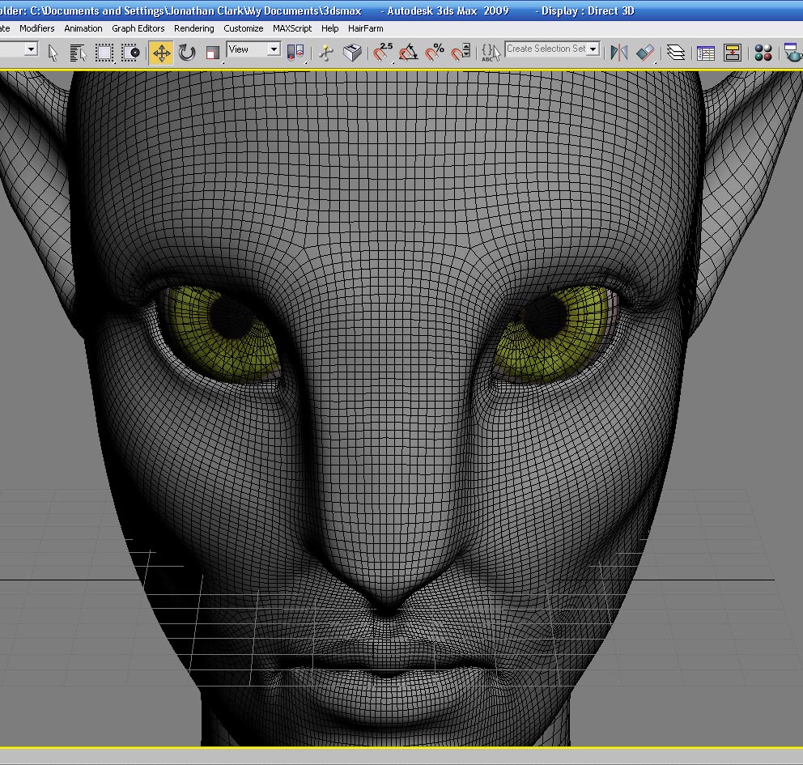Open the Layer Manager
Viewport: 803px width, 765px height.
tap(676, 53)
